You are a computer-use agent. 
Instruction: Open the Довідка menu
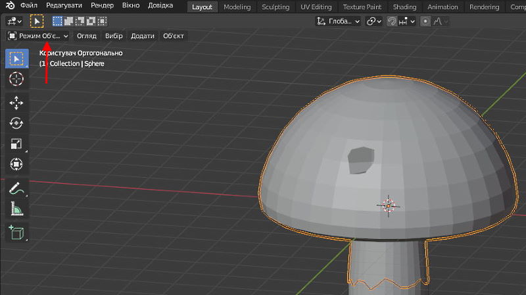(160, 6)
